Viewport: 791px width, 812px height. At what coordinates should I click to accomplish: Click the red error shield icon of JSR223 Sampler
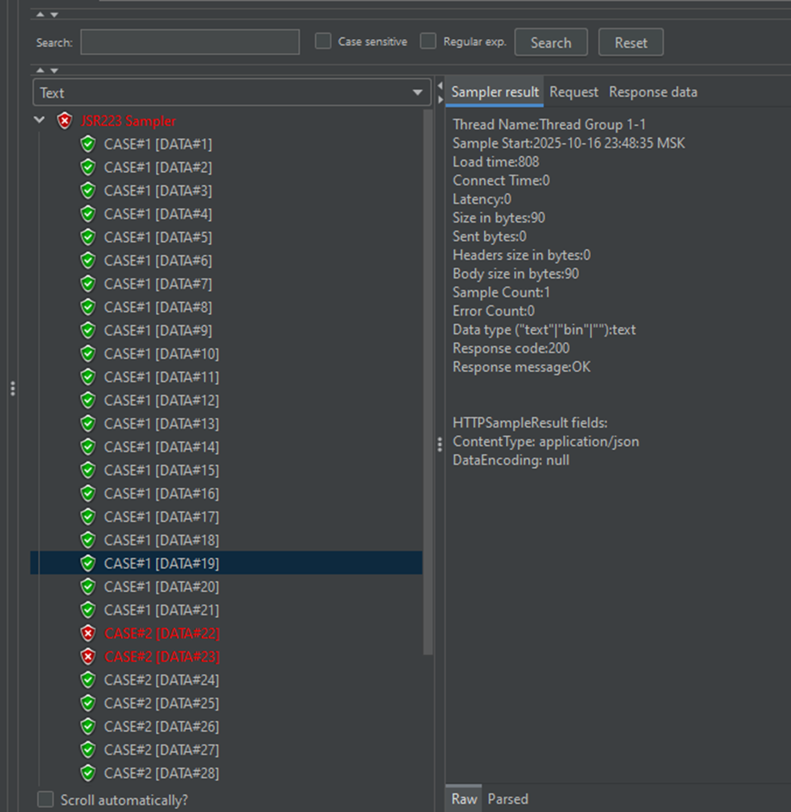[64, 121]
